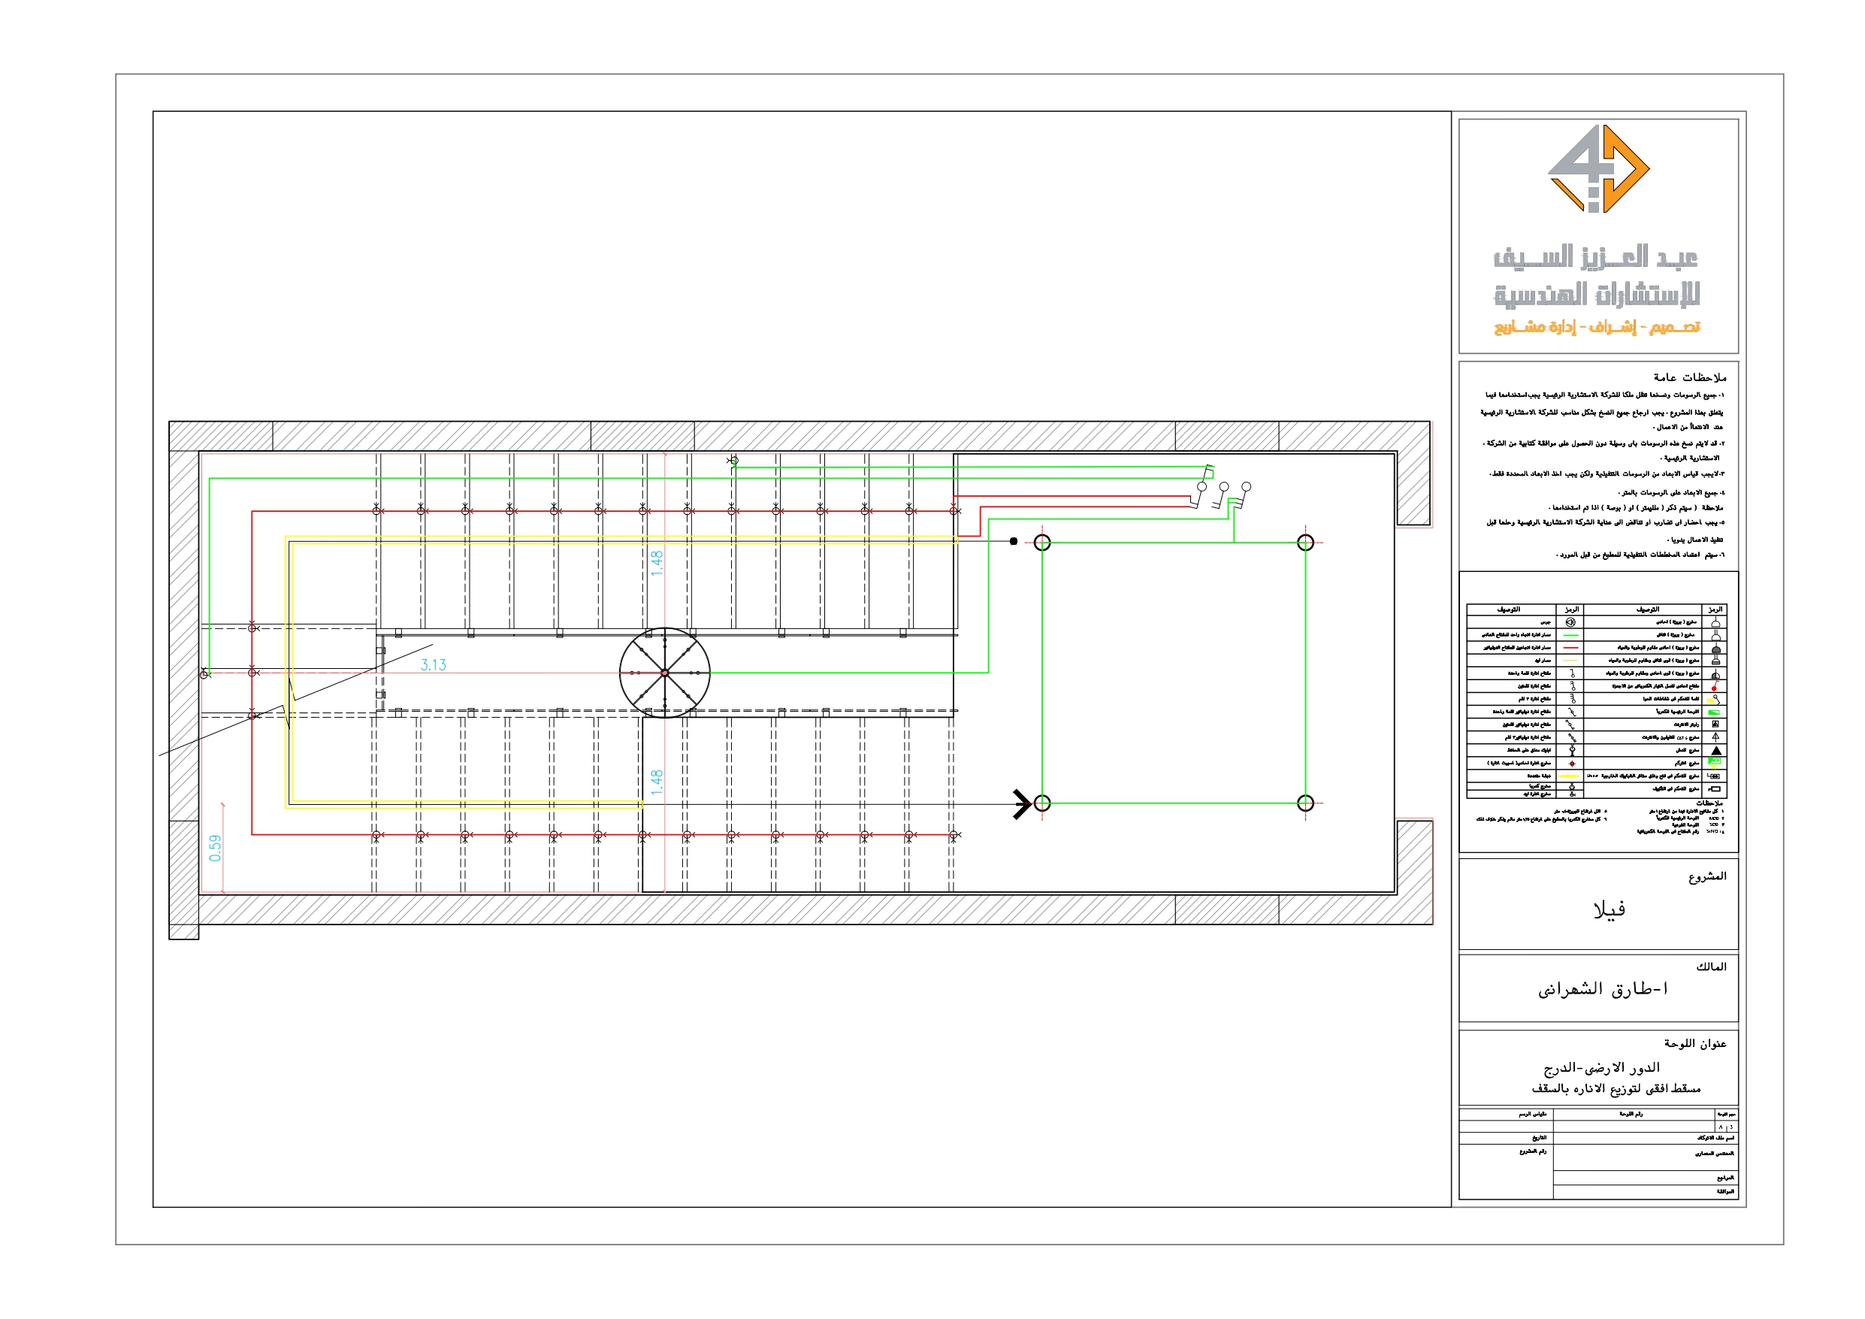
Task: Click the green main panel rectangle in the legend
Action: pos(1715,712)
